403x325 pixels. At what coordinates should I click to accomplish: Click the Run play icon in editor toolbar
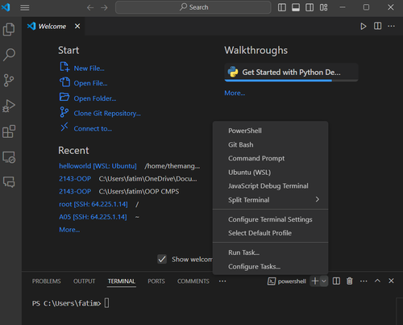click(364, 27)
